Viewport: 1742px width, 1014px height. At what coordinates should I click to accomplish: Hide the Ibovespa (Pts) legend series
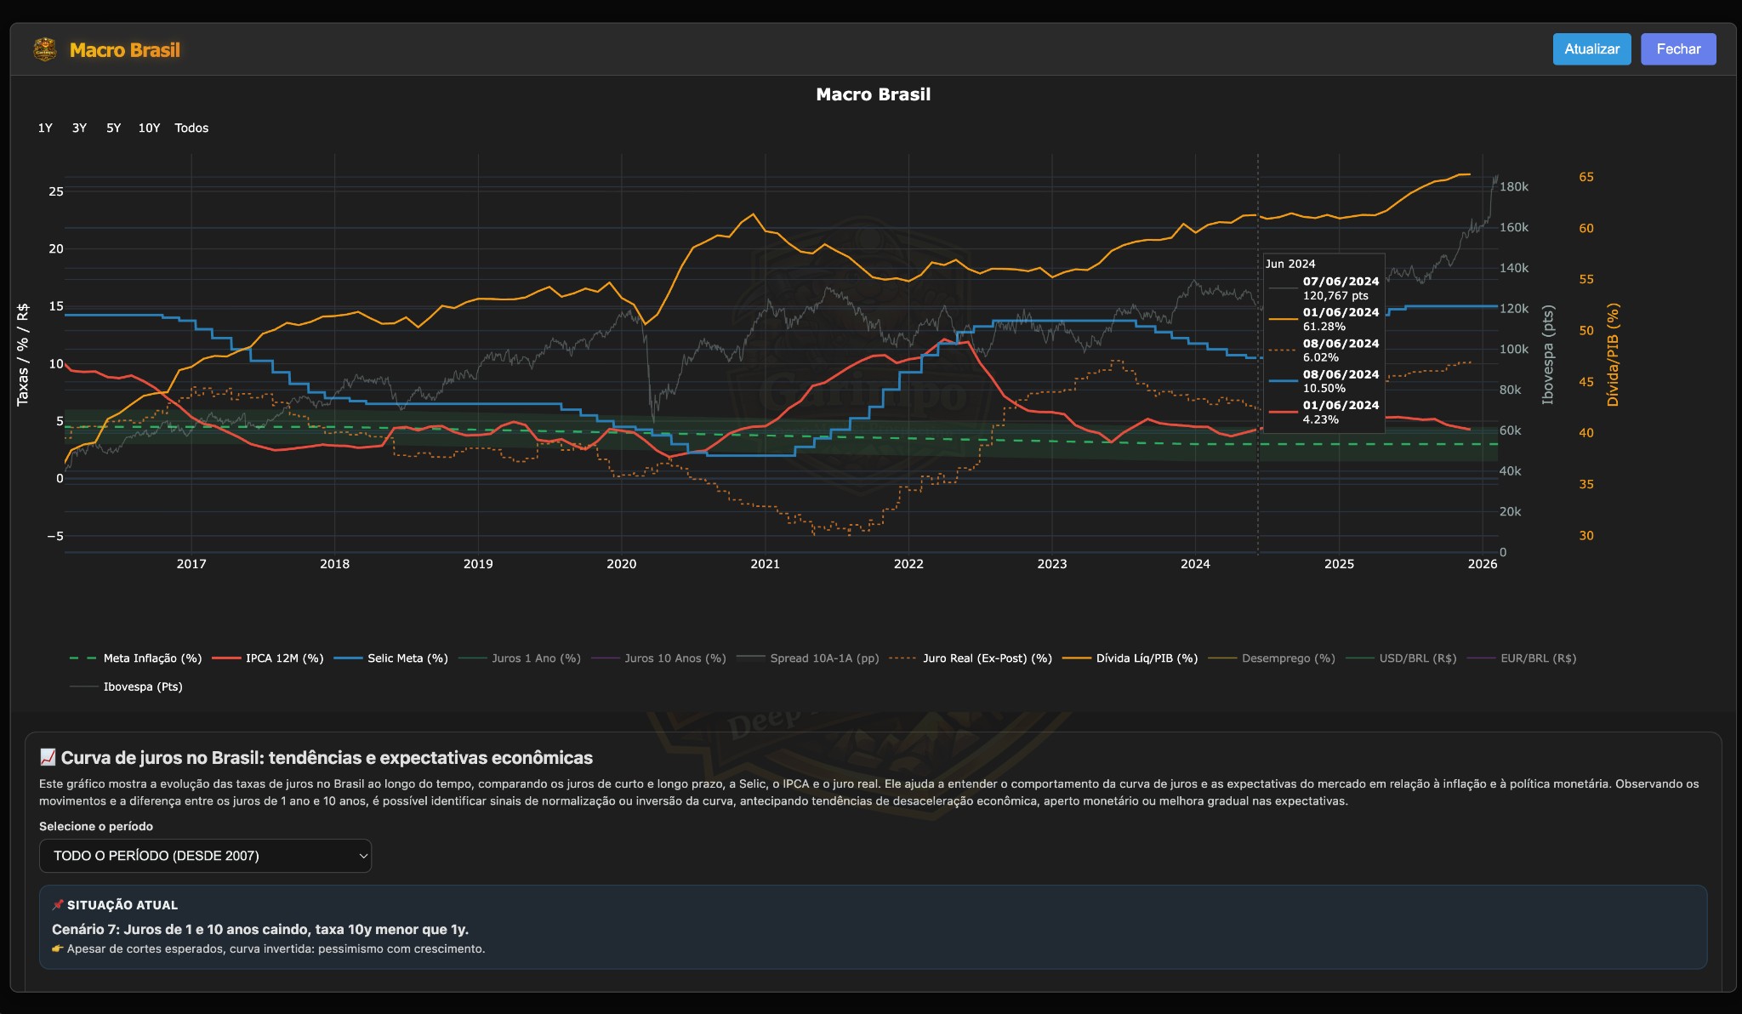point(142,687)
